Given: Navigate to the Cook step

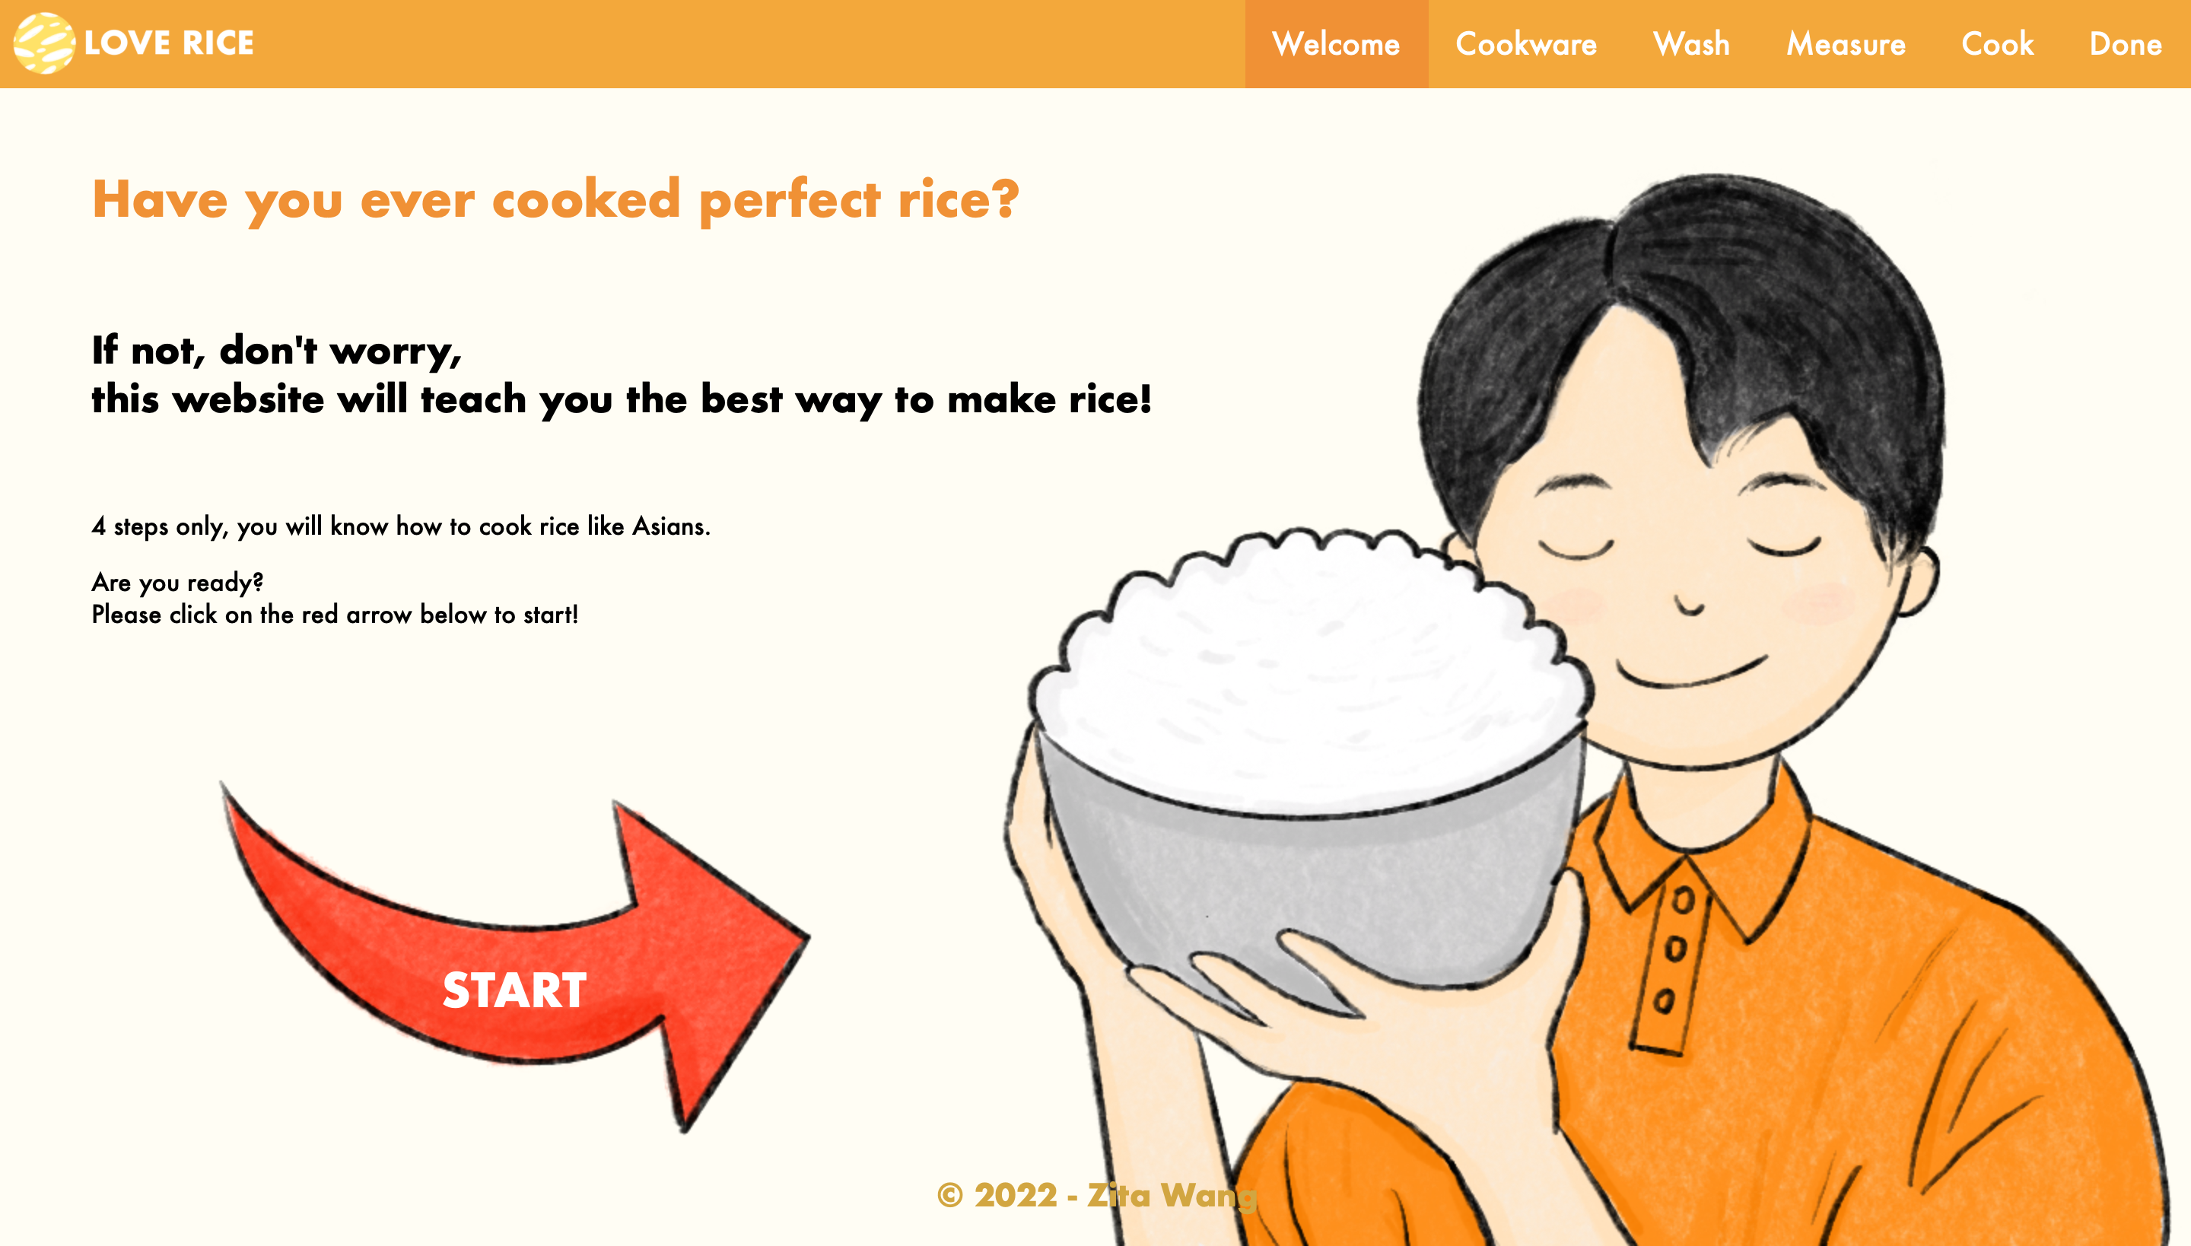Looking at the screenshot, I should pos(1998,43).
